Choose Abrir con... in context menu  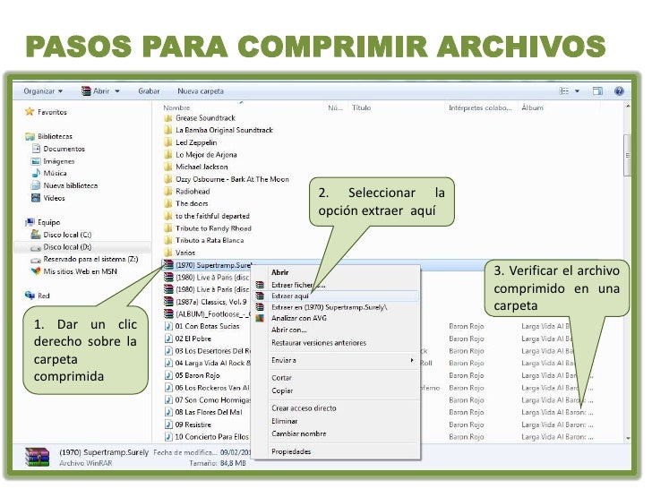coord(289,330)
